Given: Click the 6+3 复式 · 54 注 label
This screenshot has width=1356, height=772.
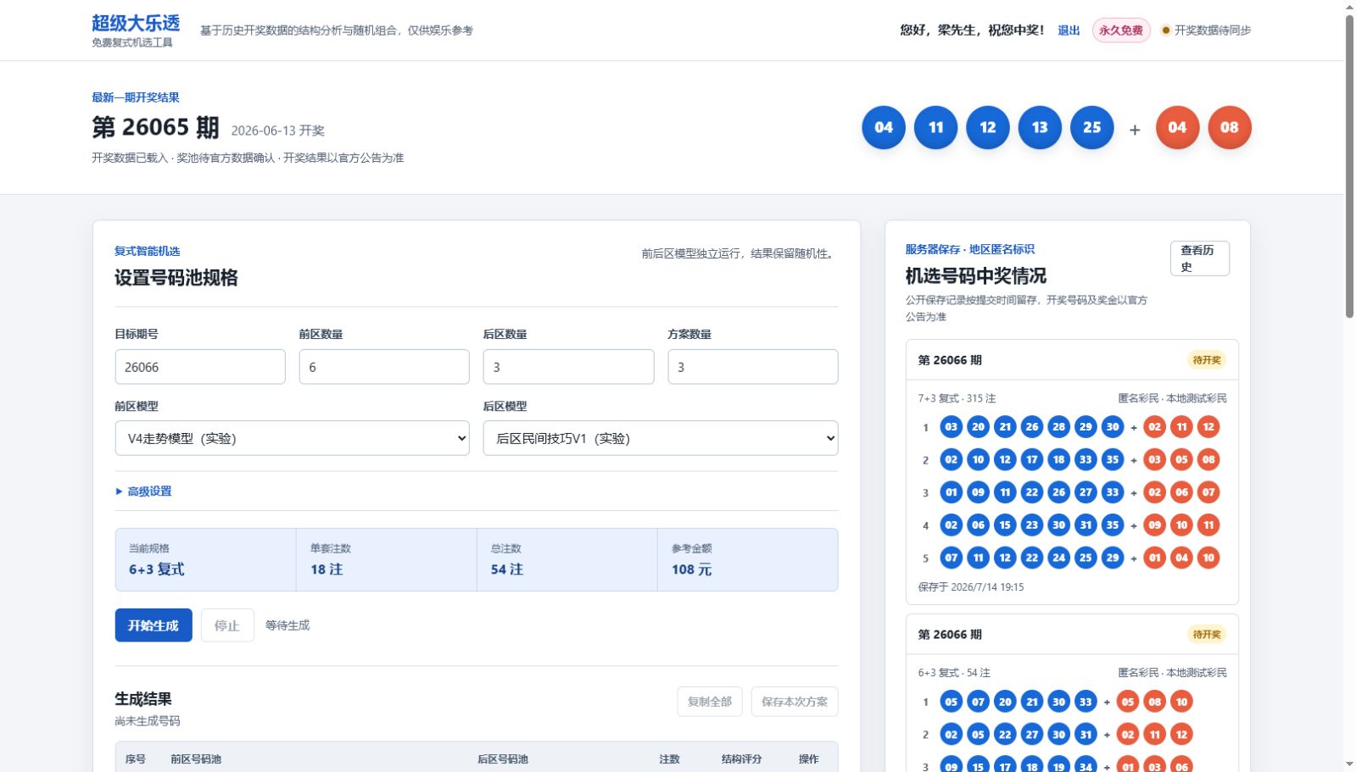Looking at the screenshot, I should tap(954, 673).
